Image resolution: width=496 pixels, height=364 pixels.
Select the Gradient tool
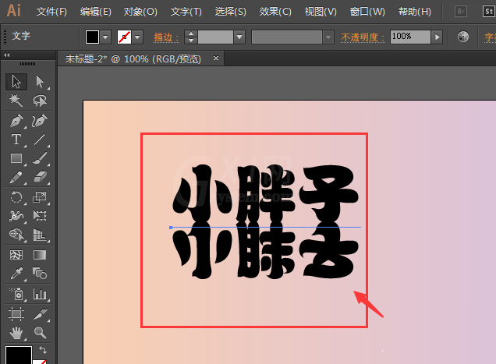point(40,255)
